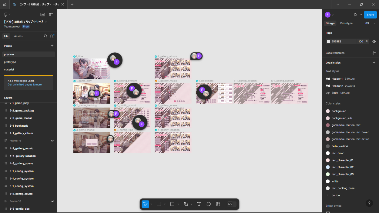The image size is (379, 213).
Task: Select the Move tool in bottom toolbar
Action: (x=146, y=204)
